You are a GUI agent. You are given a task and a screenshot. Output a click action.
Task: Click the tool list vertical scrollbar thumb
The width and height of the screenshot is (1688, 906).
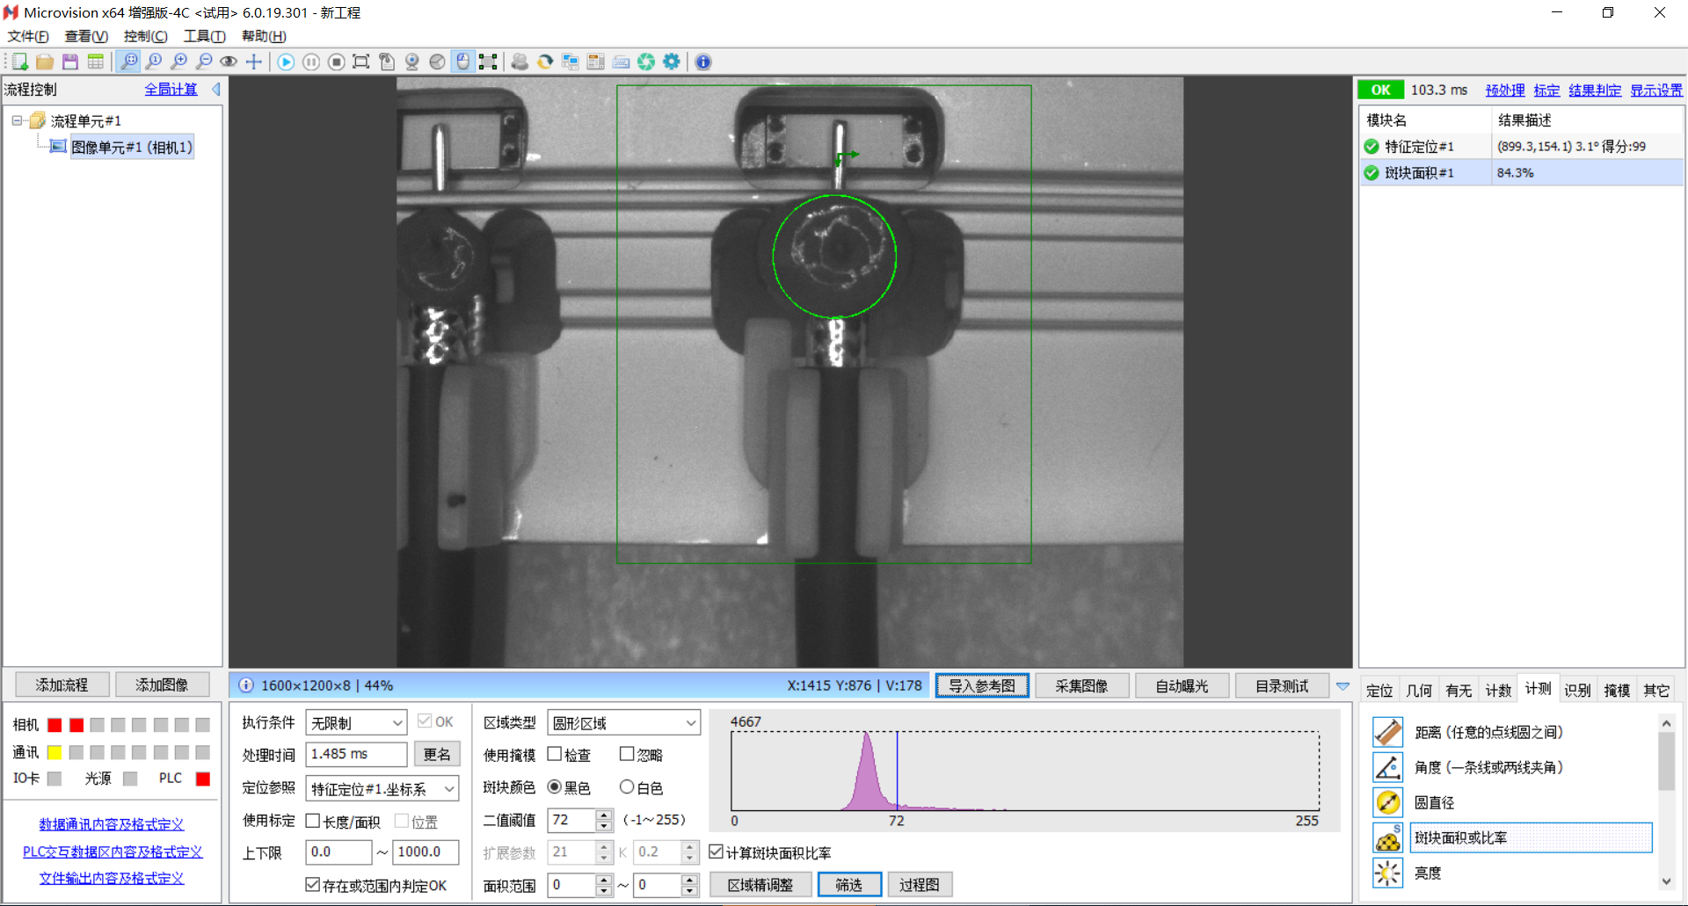(x=1666, y=761)
